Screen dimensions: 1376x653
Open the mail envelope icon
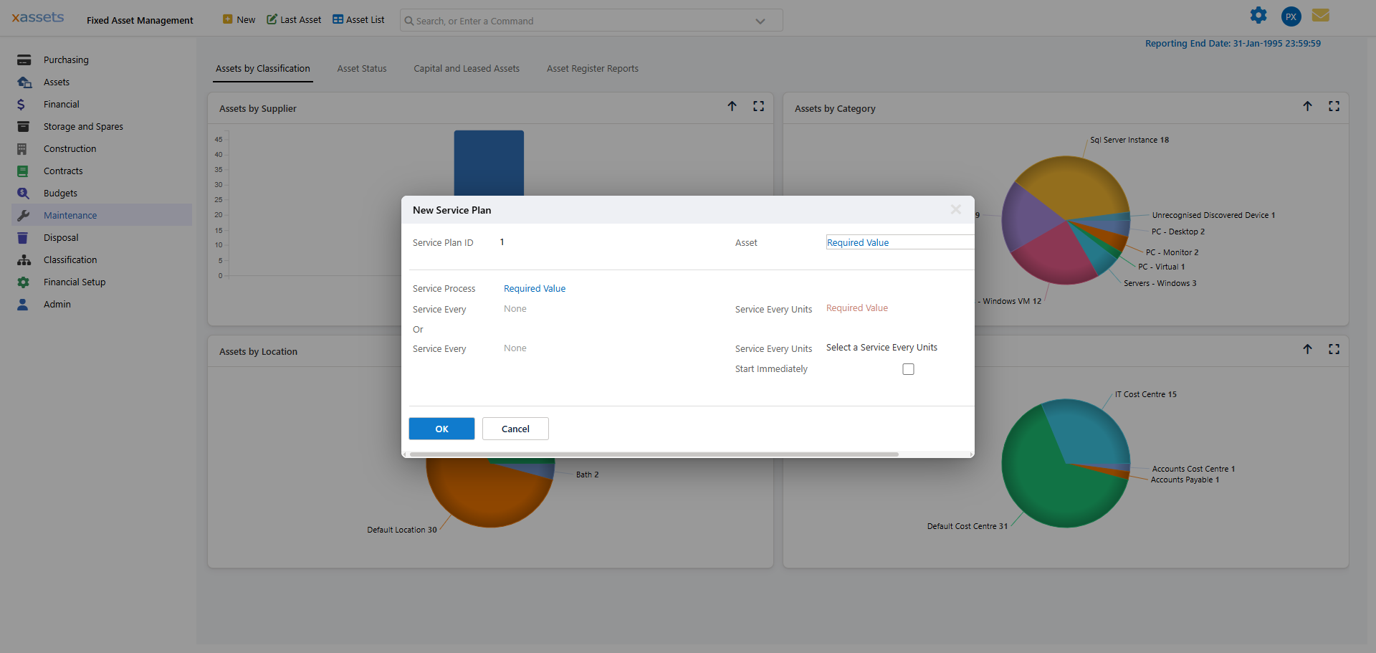[1320, 16]
